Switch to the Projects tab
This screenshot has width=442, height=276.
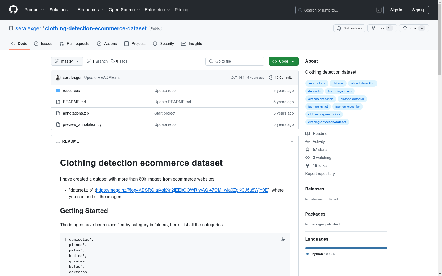tap(135, 44)
